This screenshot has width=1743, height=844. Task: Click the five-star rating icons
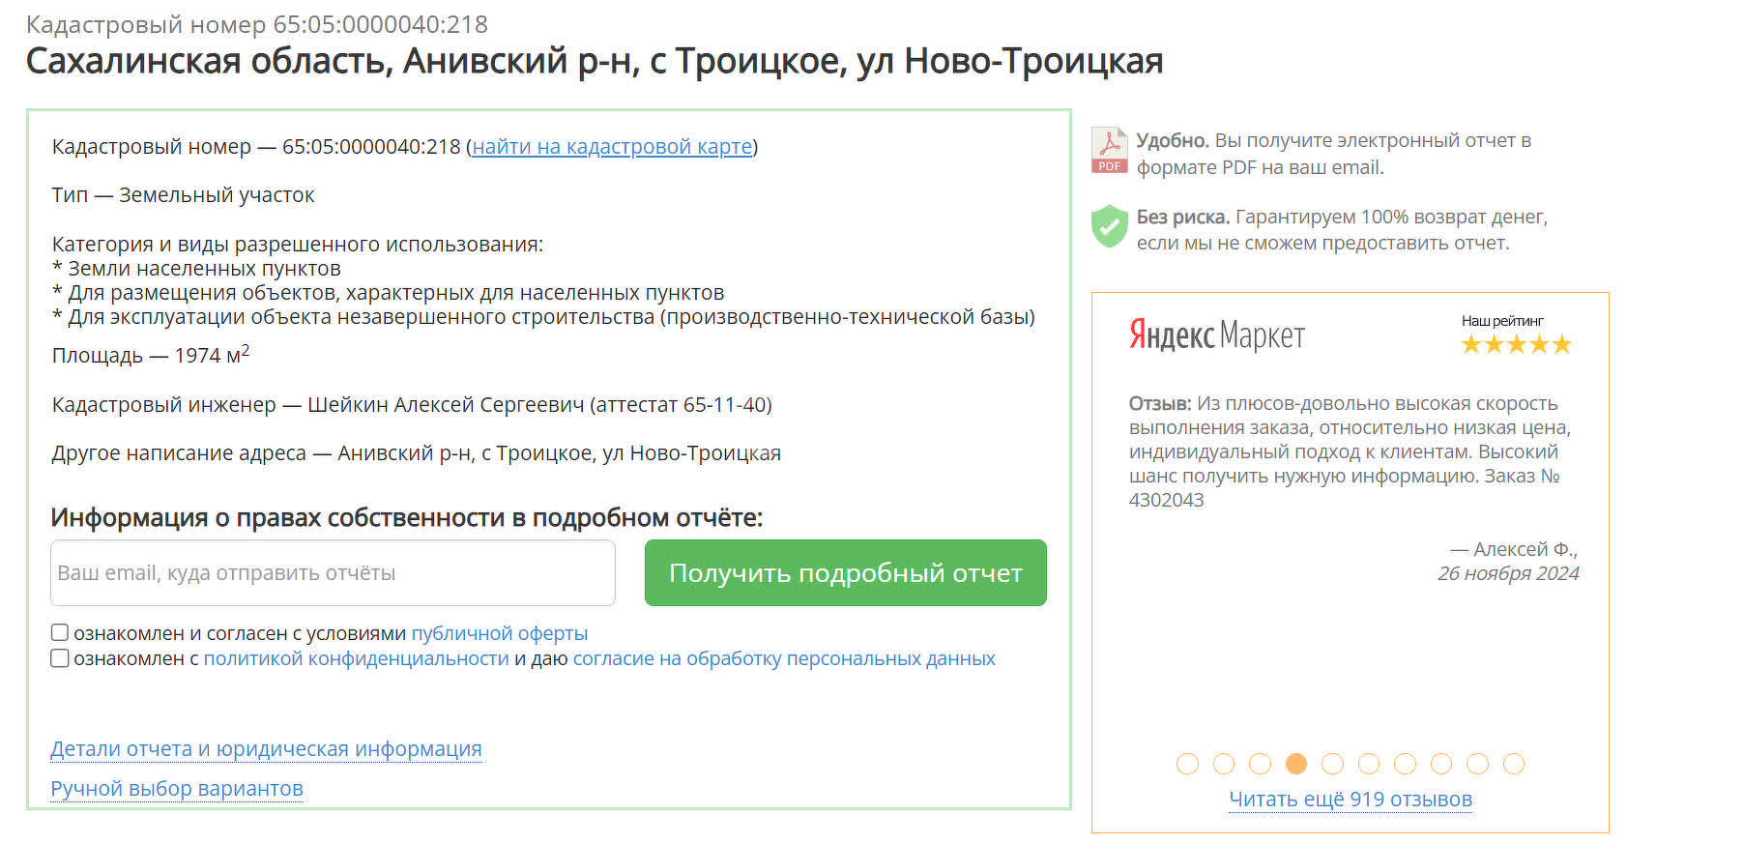[1516, 344]
